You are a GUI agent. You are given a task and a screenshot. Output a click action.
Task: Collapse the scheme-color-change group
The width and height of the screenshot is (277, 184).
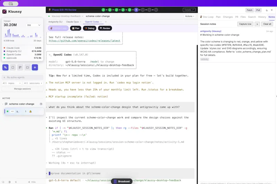click(3, 104)
